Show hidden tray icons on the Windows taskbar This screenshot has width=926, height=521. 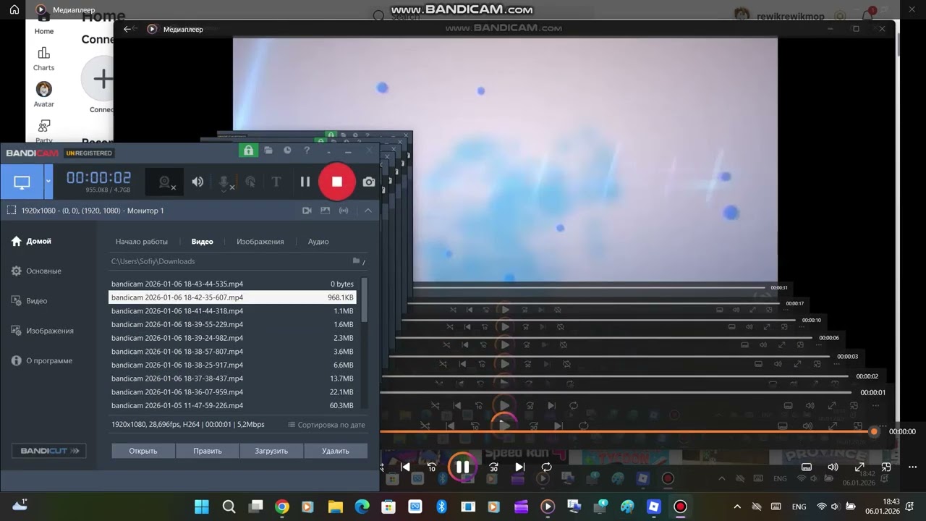click(737, 507)
